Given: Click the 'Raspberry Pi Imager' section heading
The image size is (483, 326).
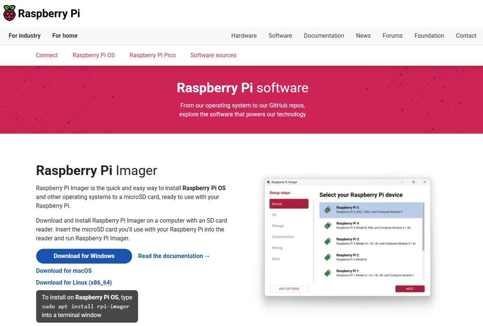Looking at the screenshot, I should tap(96, 170).
